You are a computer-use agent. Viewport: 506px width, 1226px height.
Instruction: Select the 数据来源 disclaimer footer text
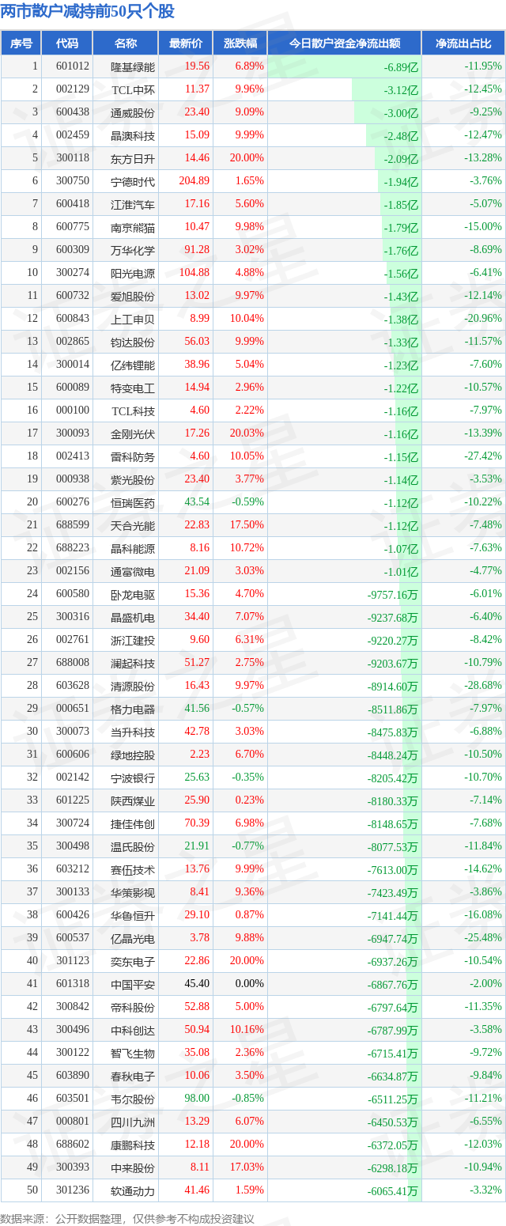pos(127,1217)
